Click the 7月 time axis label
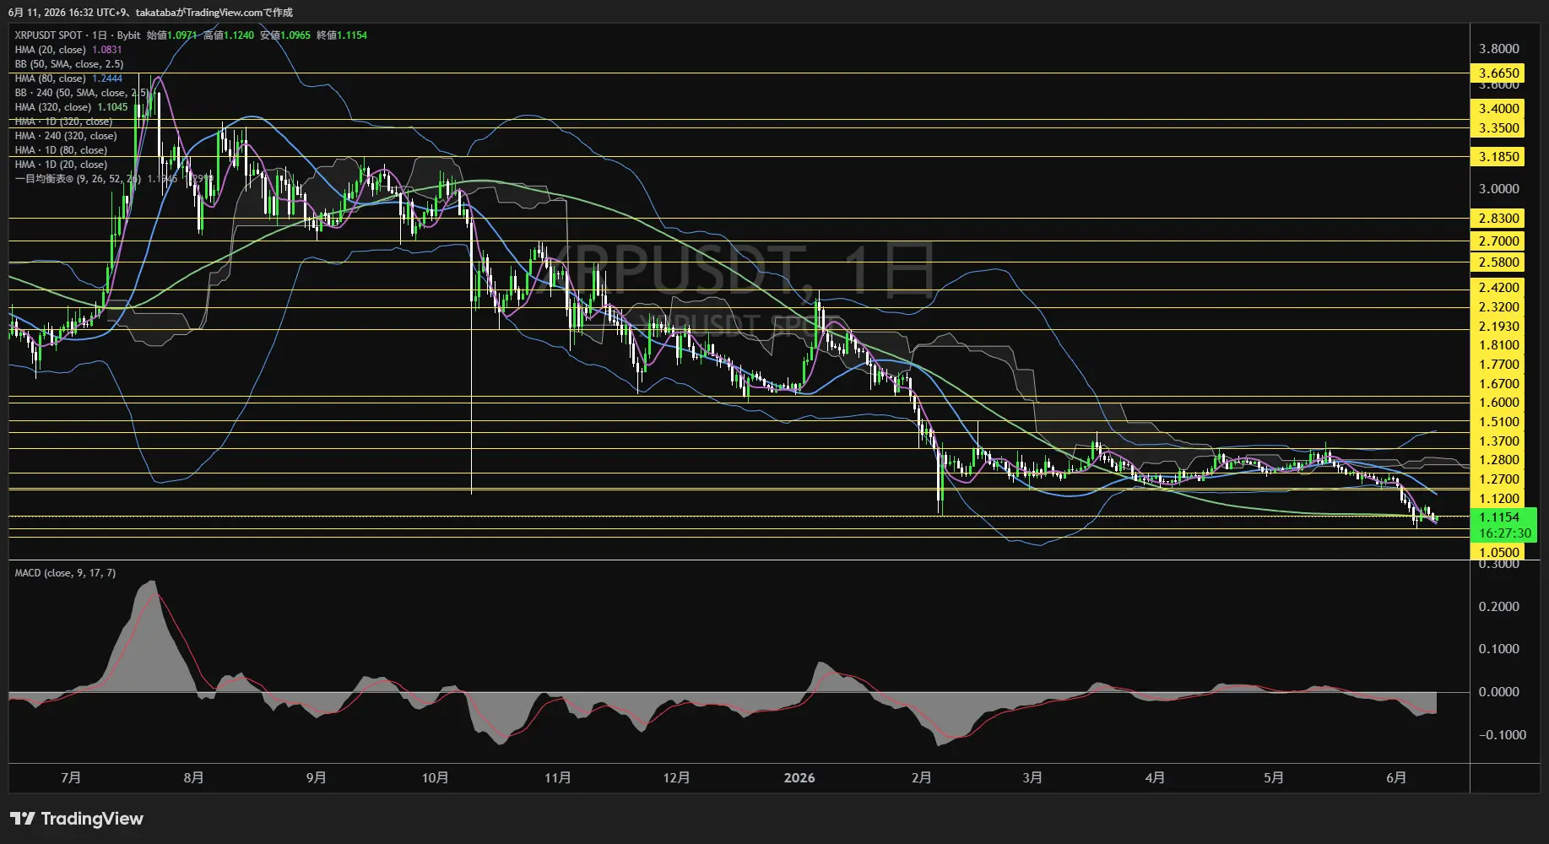The image size is (1549, 844). 71,777
